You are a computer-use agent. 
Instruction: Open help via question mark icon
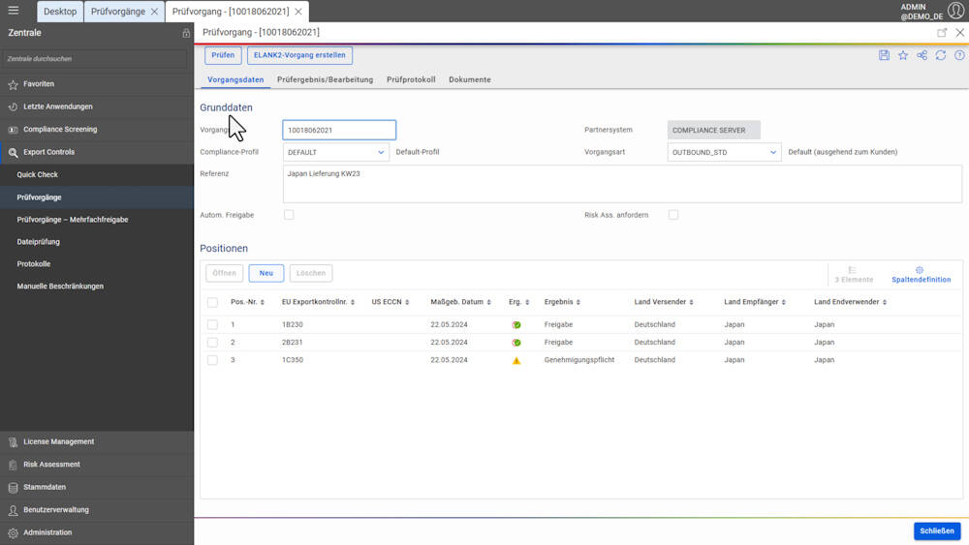(959, 56)
